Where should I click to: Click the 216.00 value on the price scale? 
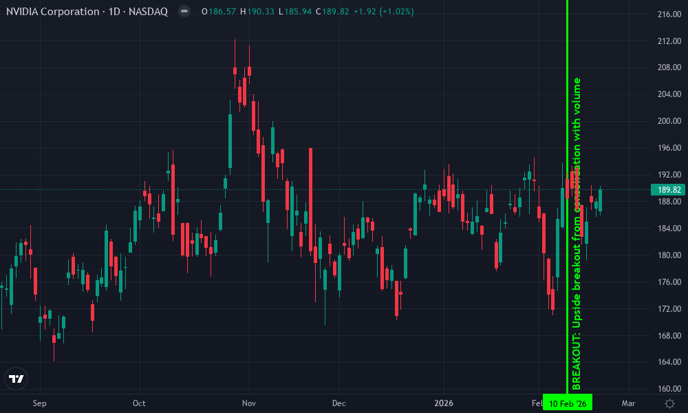pyautogui.click(x=670, y=13)
